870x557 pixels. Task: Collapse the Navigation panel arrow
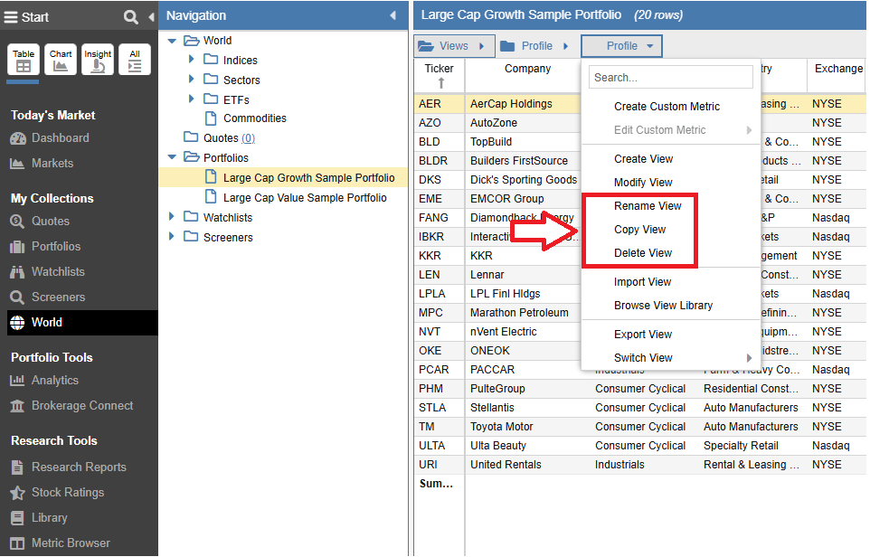click(x=392, y=15)
